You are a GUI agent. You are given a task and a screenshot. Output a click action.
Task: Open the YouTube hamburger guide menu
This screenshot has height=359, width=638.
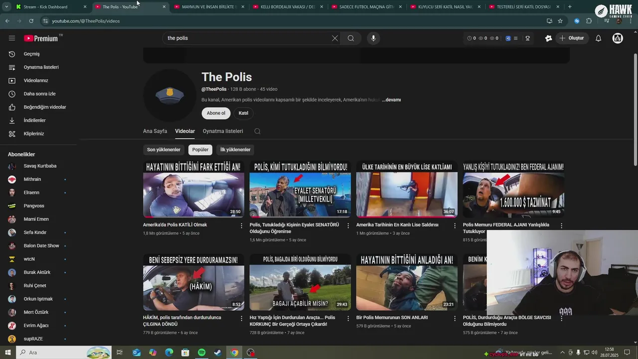click(x=12, y=38)
